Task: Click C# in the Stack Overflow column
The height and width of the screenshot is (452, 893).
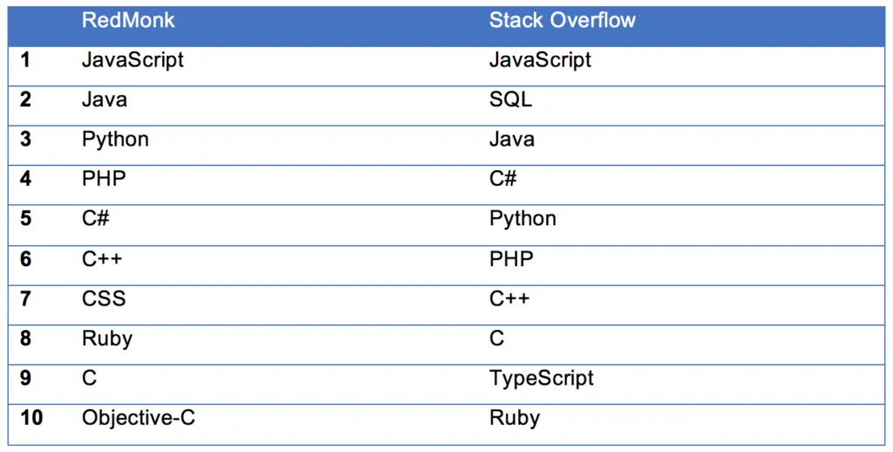Action: [503, 180]
